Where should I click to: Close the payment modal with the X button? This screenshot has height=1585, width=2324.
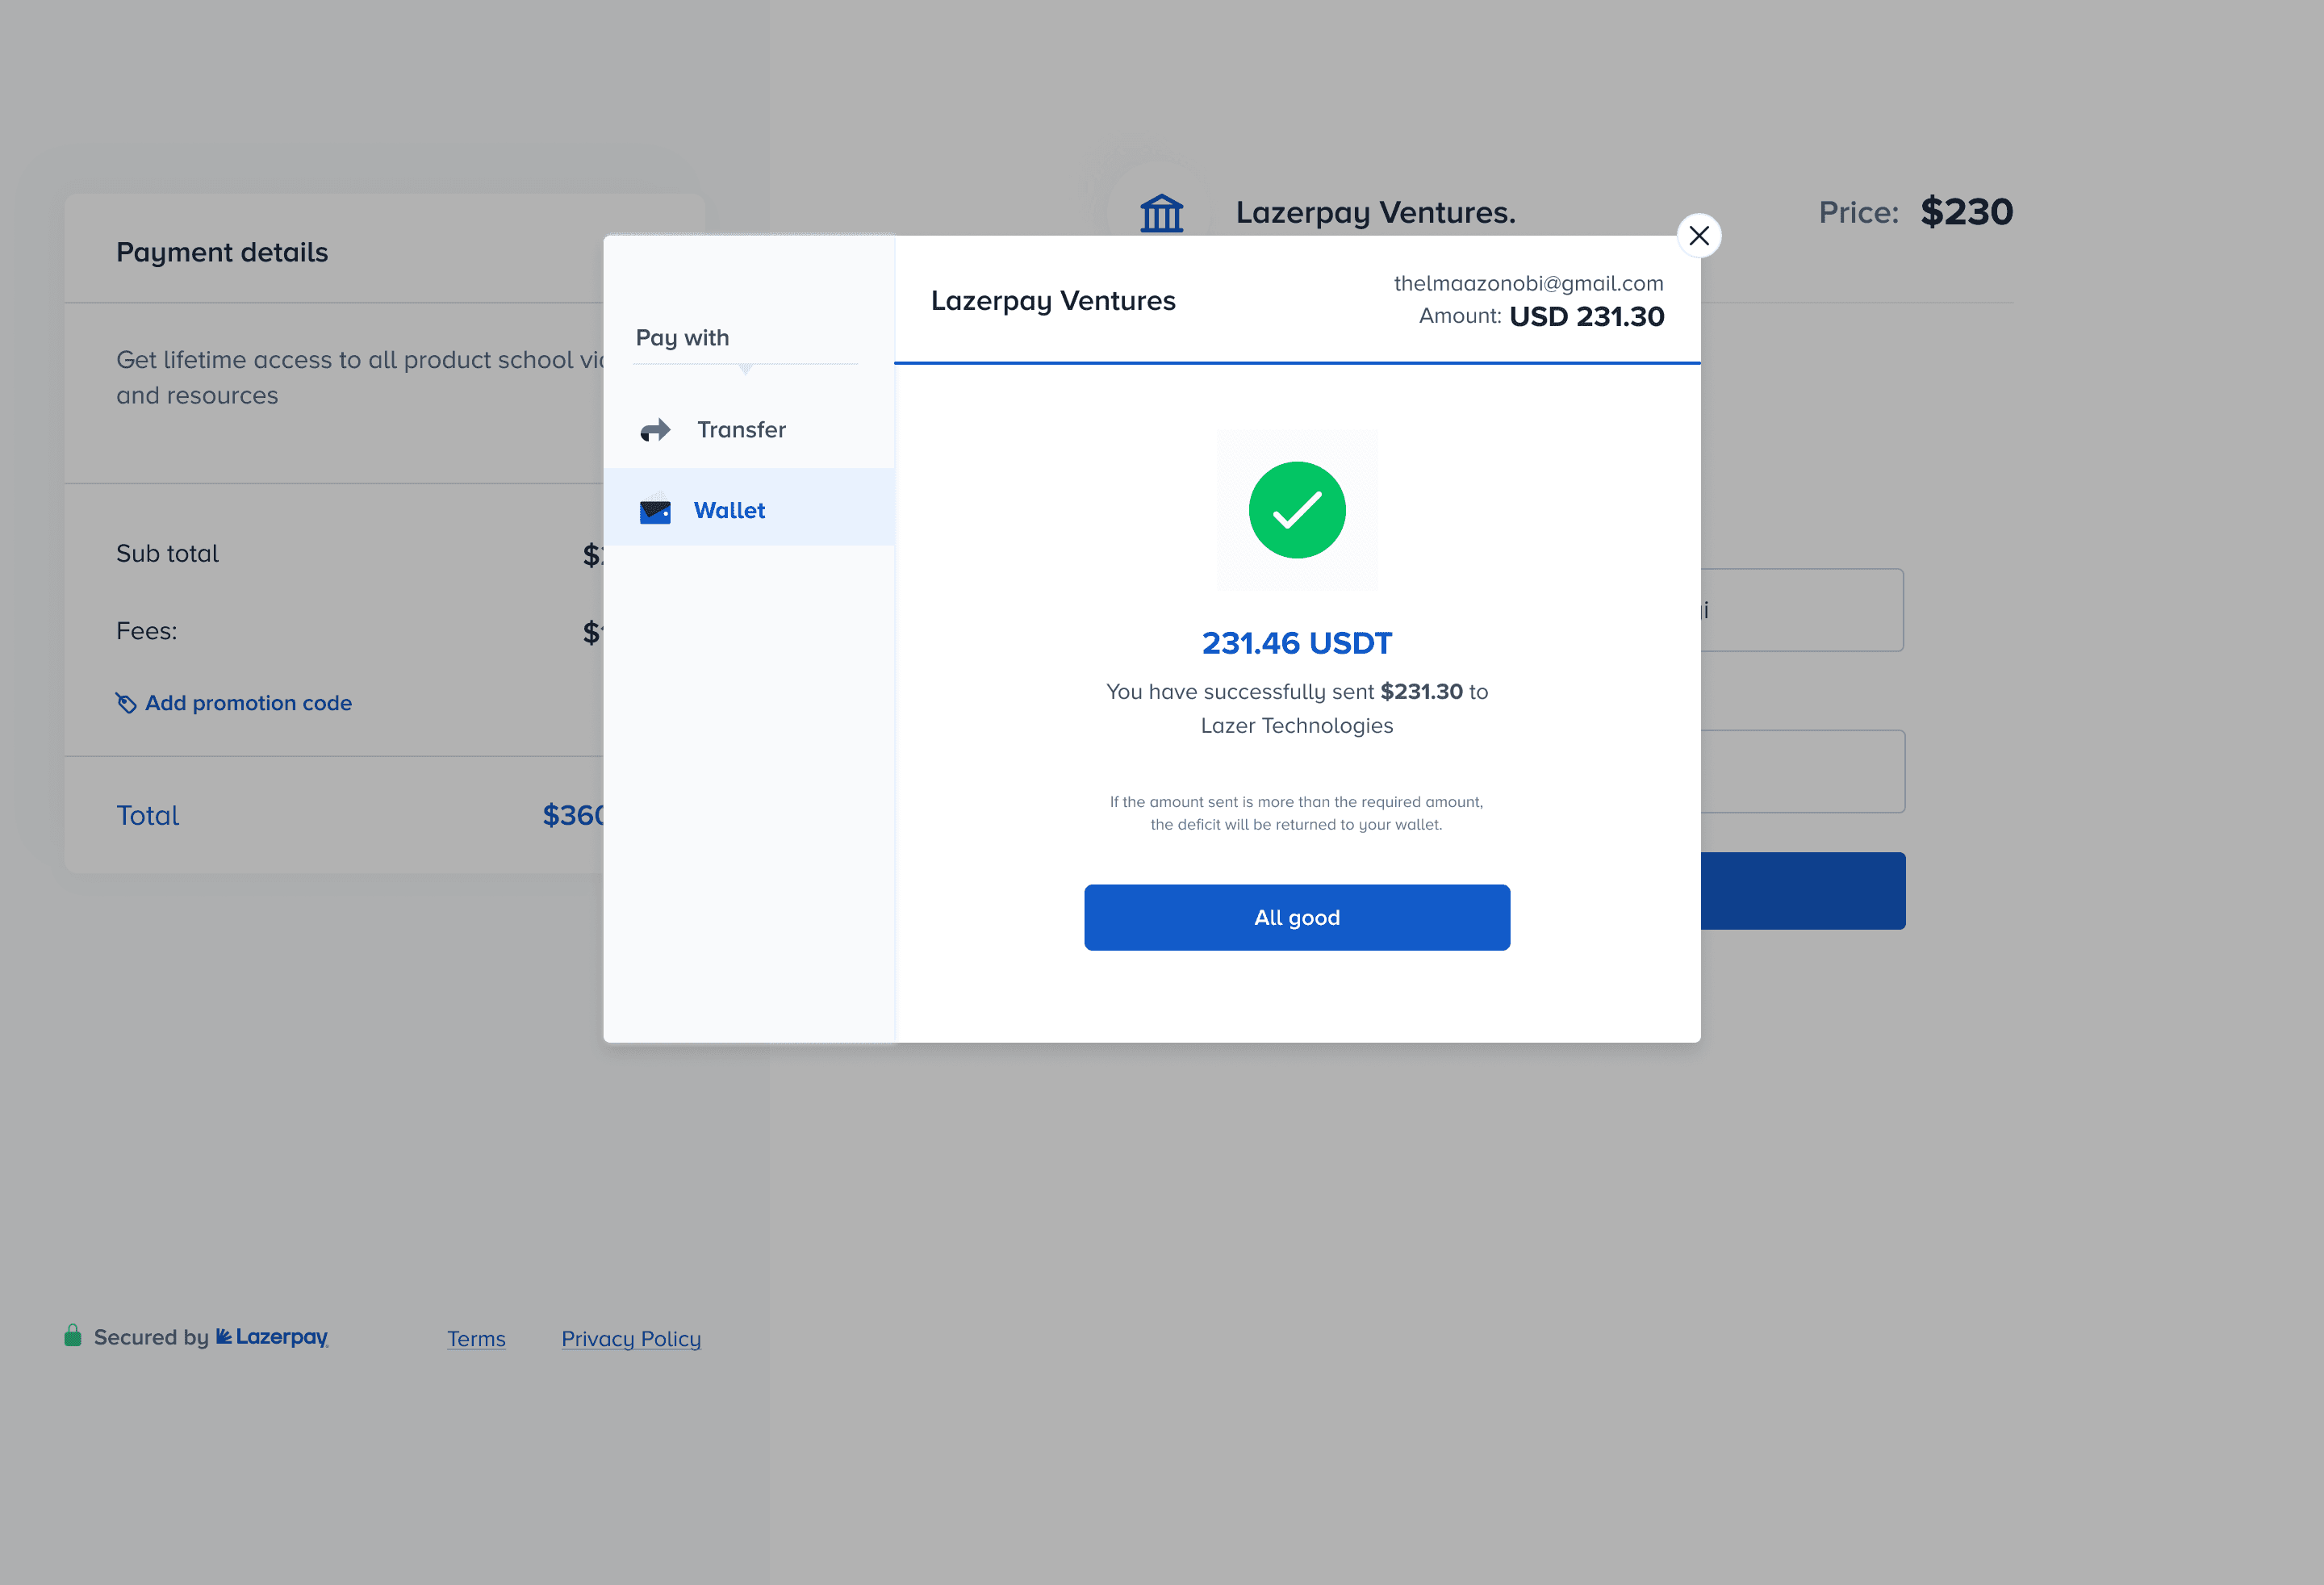coord(1698,236)
